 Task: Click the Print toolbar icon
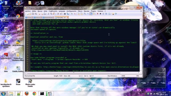(x=45, y=14)
